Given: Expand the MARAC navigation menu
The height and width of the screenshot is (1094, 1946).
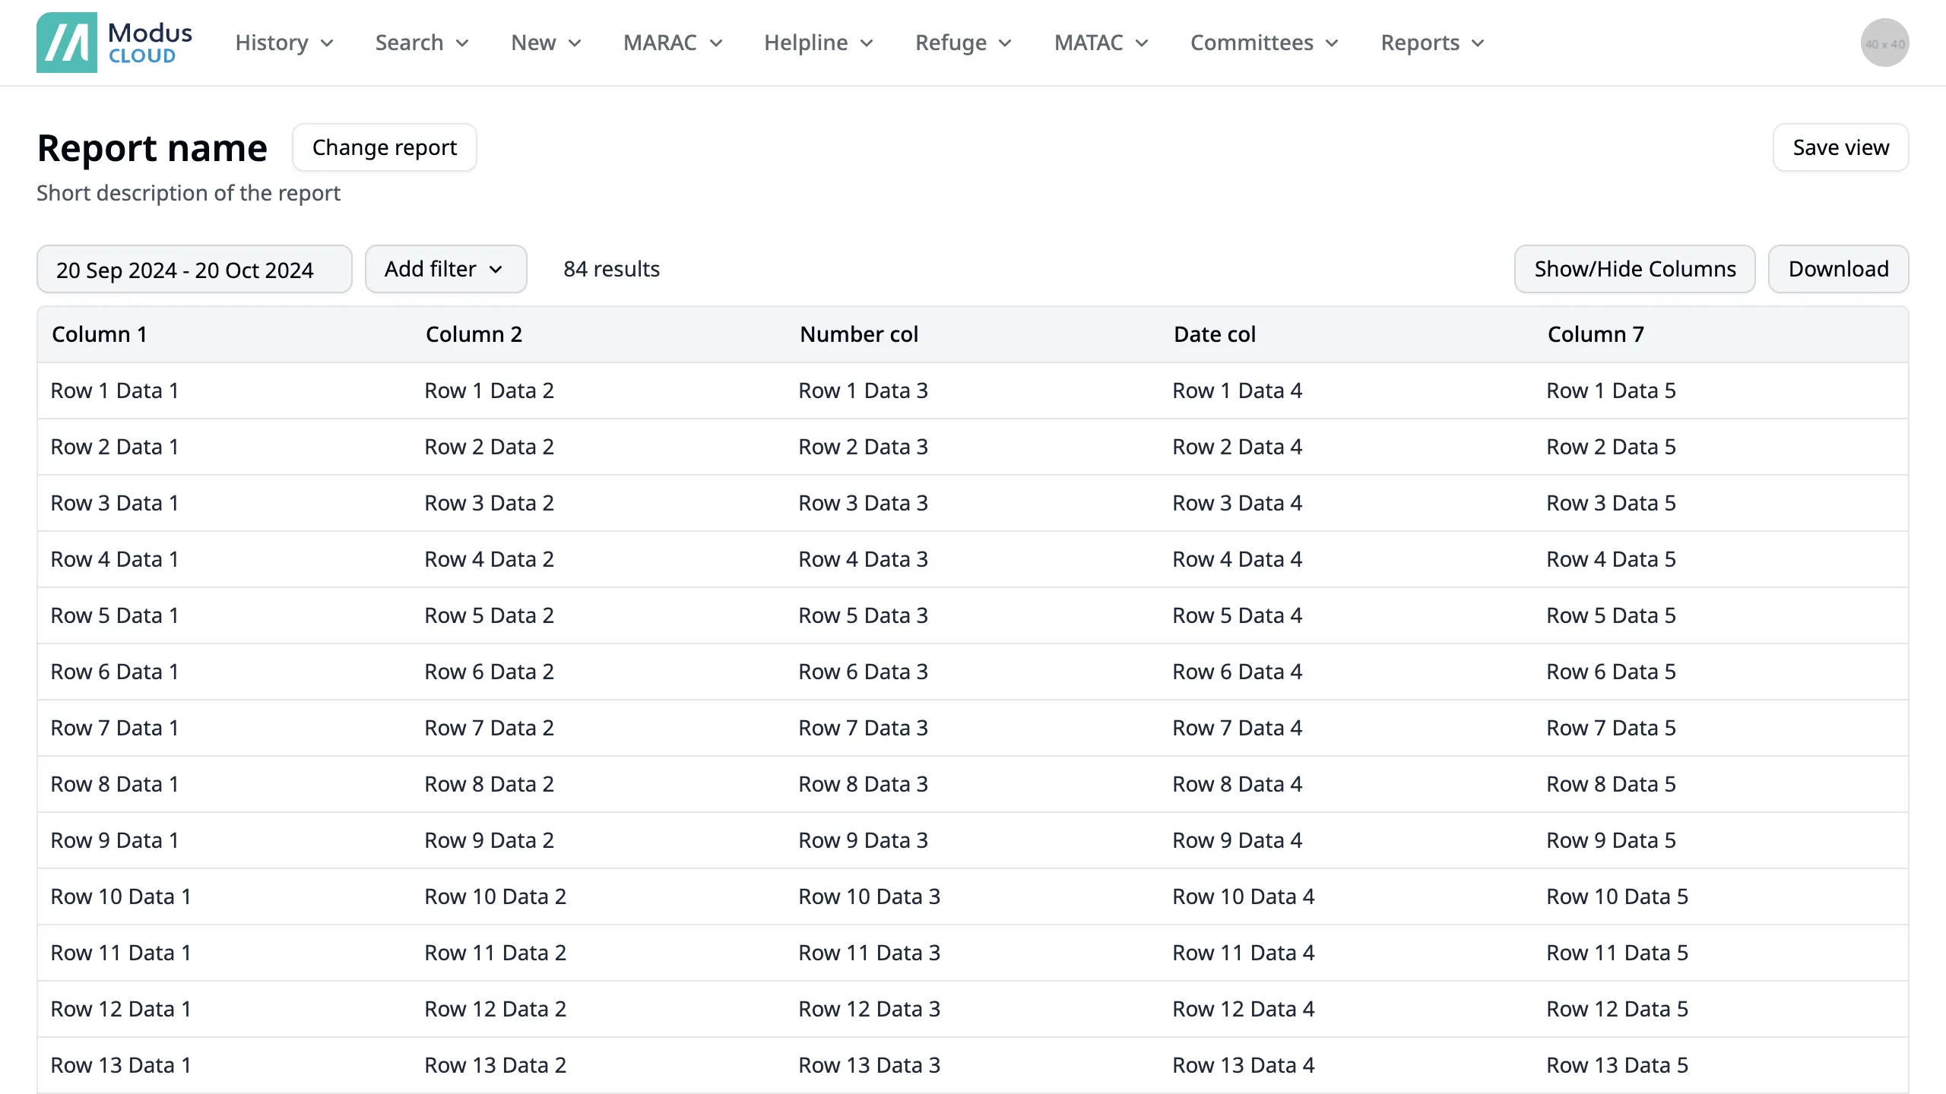Looking at the screenshot, I should coord(672,43).
